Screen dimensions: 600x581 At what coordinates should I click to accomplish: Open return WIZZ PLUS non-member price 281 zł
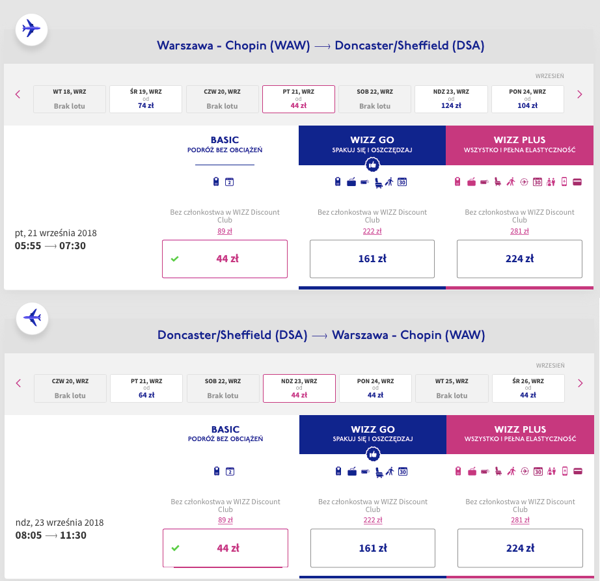[521, 520]
